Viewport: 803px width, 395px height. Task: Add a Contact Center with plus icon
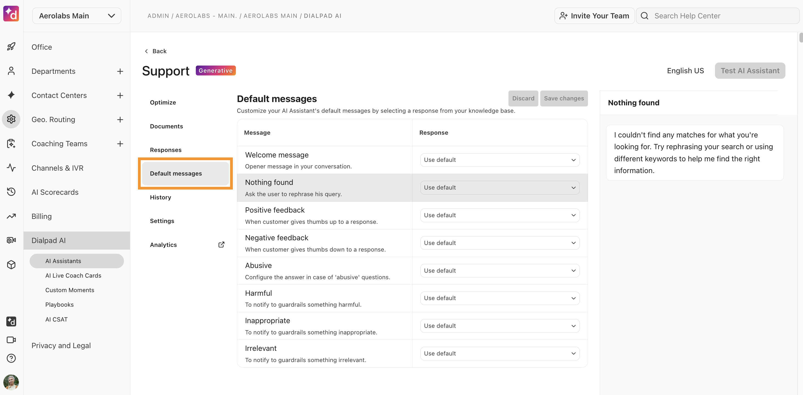(120, 95)
